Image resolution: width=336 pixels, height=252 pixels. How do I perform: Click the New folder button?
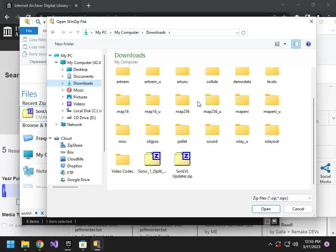tap(64, 44)
